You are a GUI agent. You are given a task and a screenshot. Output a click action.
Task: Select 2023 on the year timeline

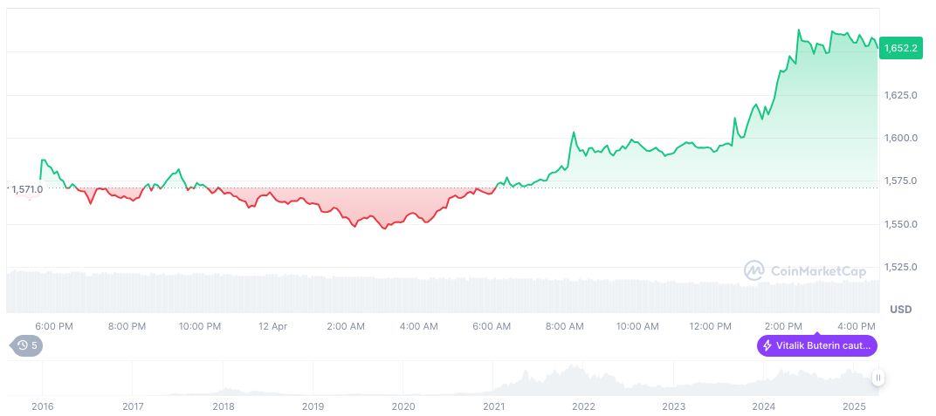coord(673,406)
